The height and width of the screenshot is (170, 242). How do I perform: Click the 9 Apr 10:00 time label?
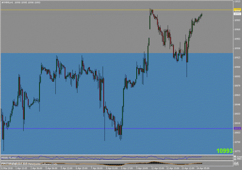[142, 168]
